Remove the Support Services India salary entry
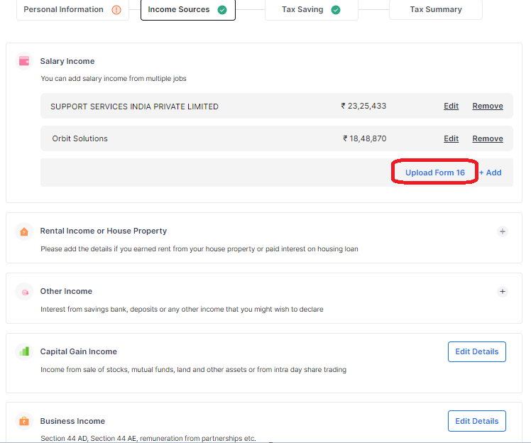This screenshot has height=443, width=531. click(x=488, y=106)
